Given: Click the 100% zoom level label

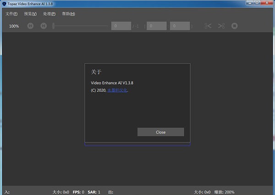Looking at the screenshot, I should pos(14,26).
